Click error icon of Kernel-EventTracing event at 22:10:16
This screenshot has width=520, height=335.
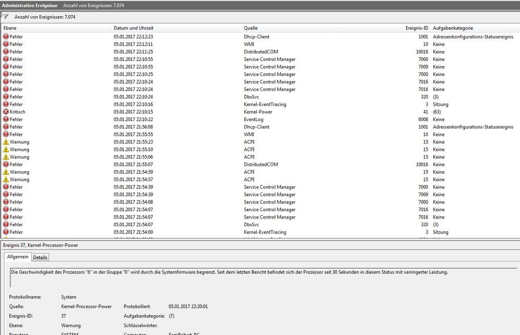6,105
